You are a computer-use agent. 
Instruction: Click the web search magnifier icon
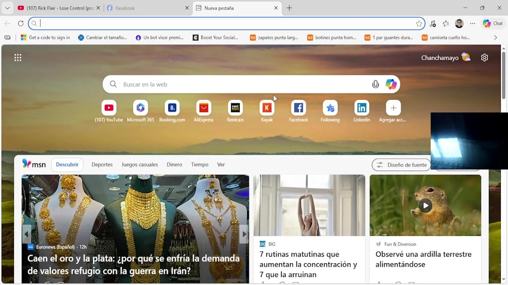[x=113, y=84]
